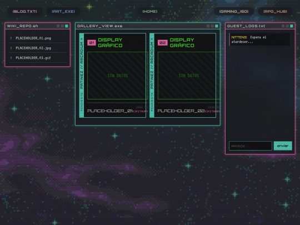The image size is (300, 225).
Task: Click the GALLERY_VIEW.exe window title
Action: coord(99,26)
